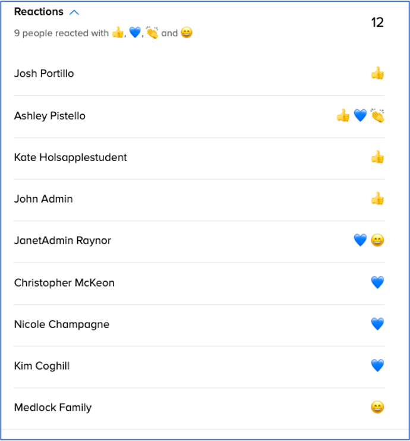
Task: Click JanetAdmin Raynor's grinning face emoji
Action: tap(377, 241)
